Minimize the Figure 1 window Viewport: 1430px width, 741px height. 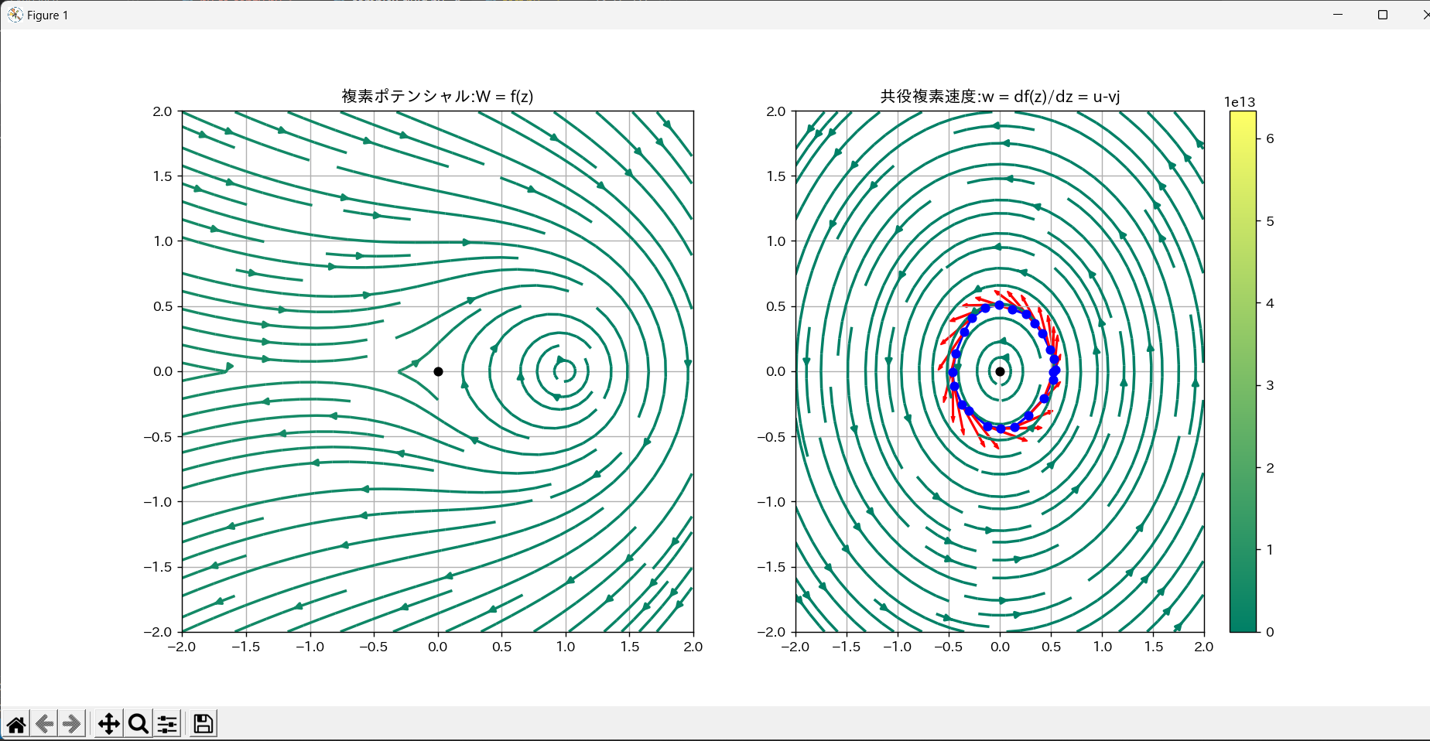coord(1338,14)
